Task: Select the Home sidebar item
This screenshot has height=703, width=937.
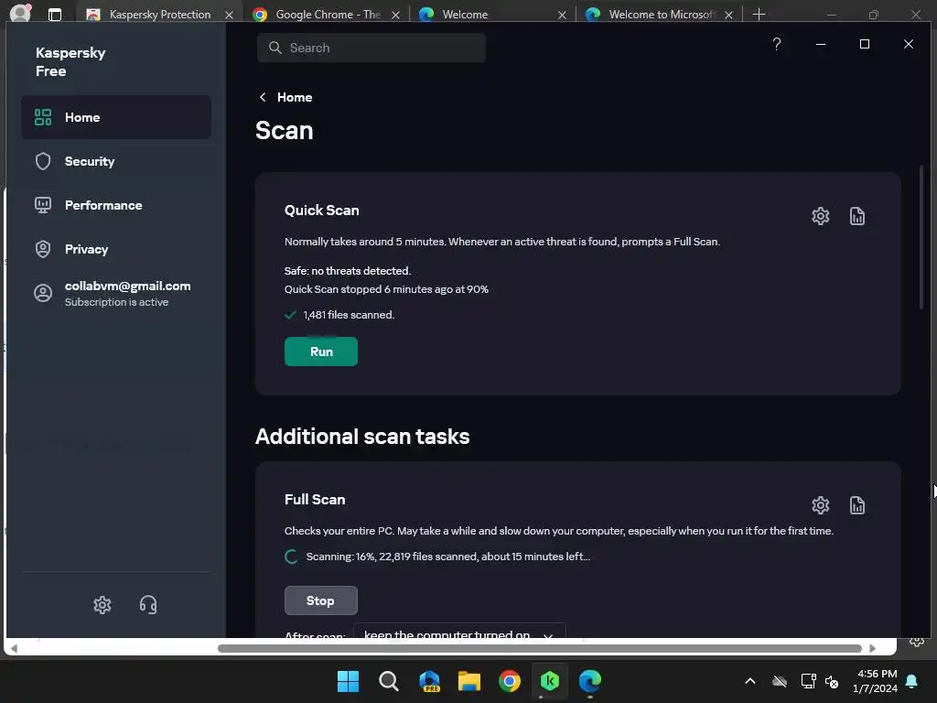Action: coord(116,117)
